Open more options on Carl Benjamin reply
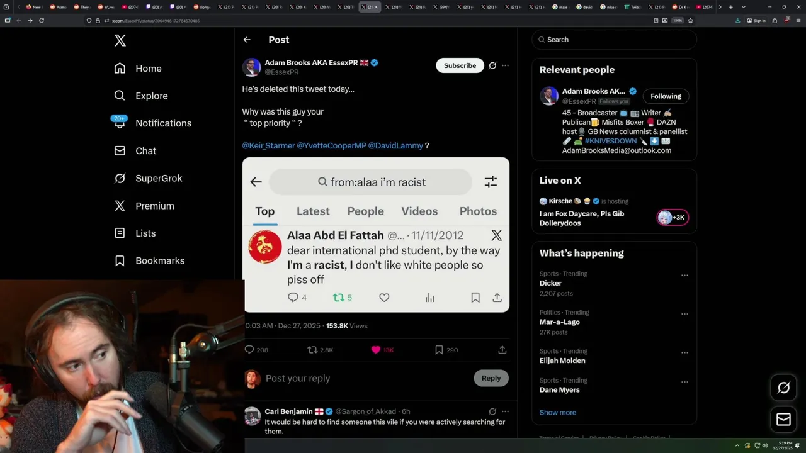The height and width of the screenshot is (453, 806). 505,411
